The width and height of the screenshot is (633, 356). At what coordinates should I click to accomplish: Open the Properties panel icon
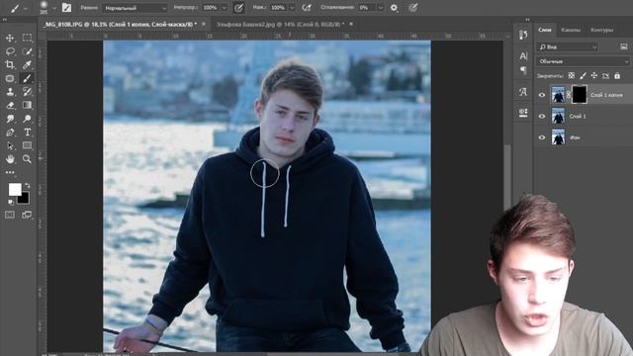[523, 113]
